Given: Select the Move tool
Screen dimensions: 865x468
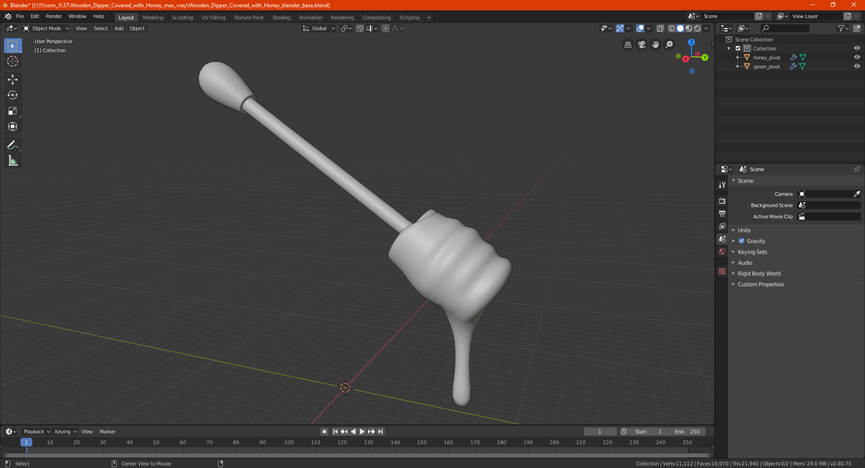Looking at the screenshot, I should [x=13, y=80].
